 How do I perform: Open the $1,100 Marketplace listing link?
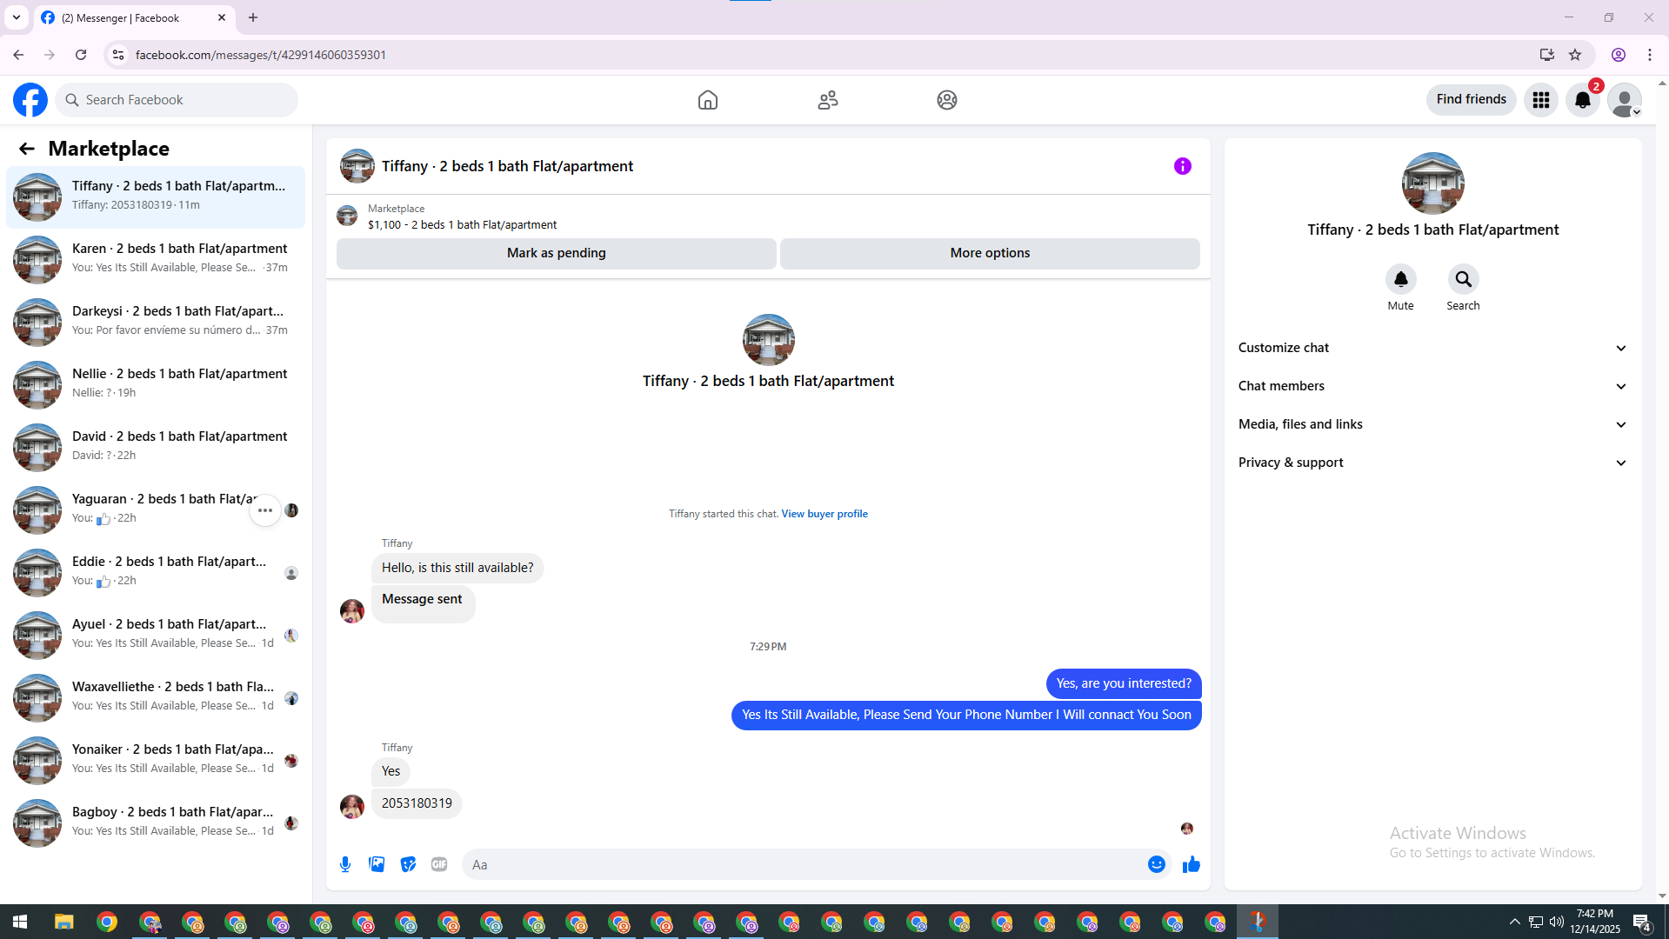tap(462, 224)
